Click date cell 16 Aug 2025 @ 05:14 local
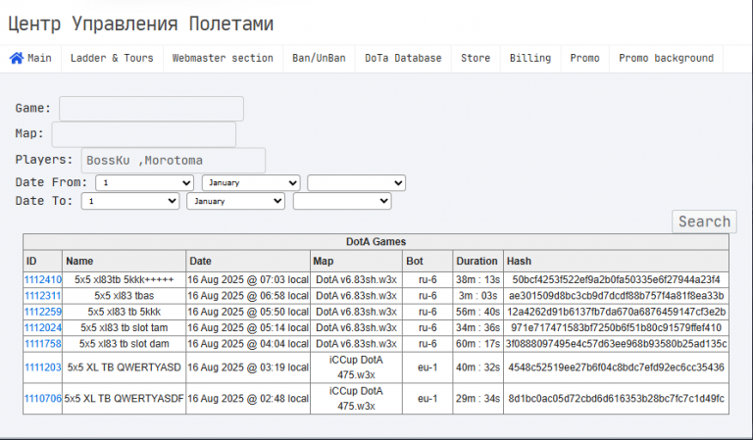Screen dimensions: 753x440 [248, 327]
